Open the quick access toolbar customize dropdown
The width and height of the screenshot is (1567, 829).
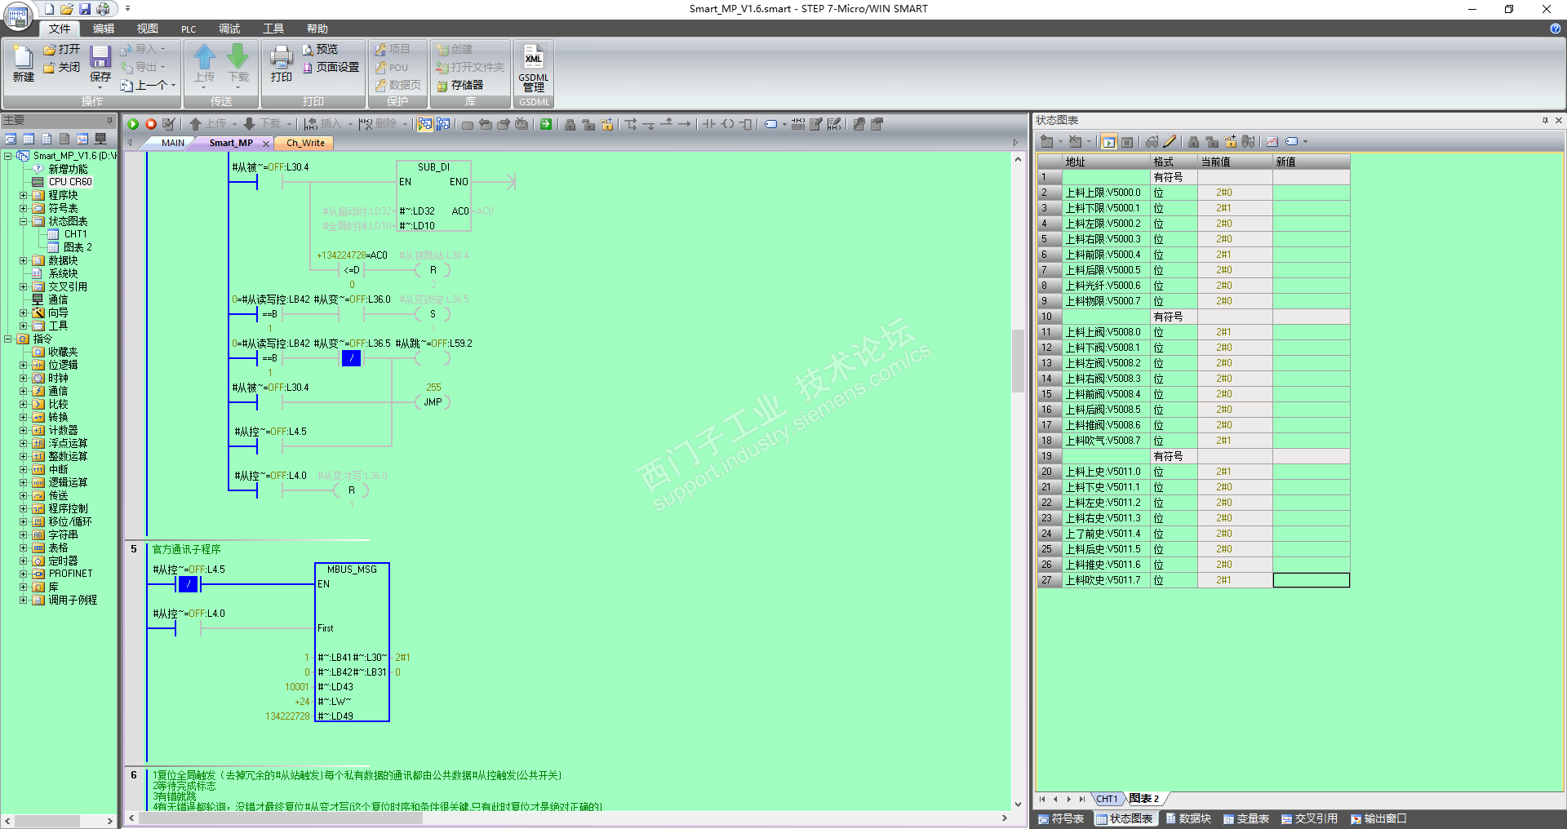click(127, 9)
